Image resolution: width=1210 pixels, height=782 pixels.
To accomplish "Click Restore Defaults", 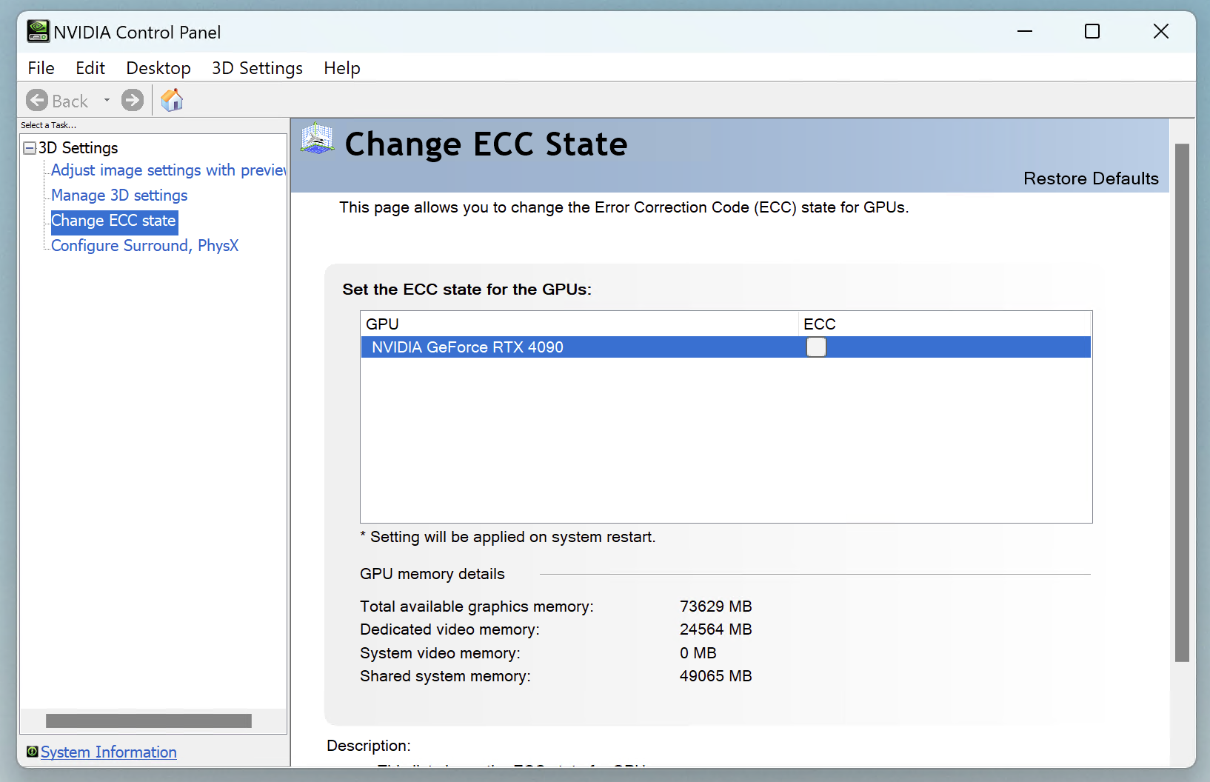I will [1090, 178].
